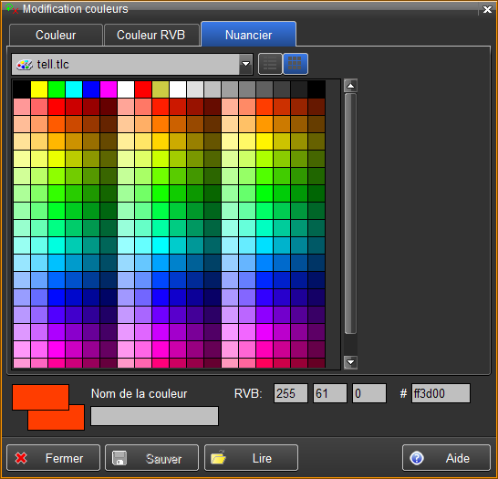This screenshot has height=479, width=498.
Task: Pick the cyan swatch in top row
Action: 74,89
